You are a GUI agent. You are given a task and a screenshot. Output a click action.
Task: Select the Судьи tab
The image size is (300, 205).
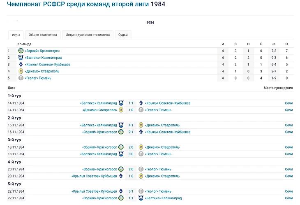123,35
